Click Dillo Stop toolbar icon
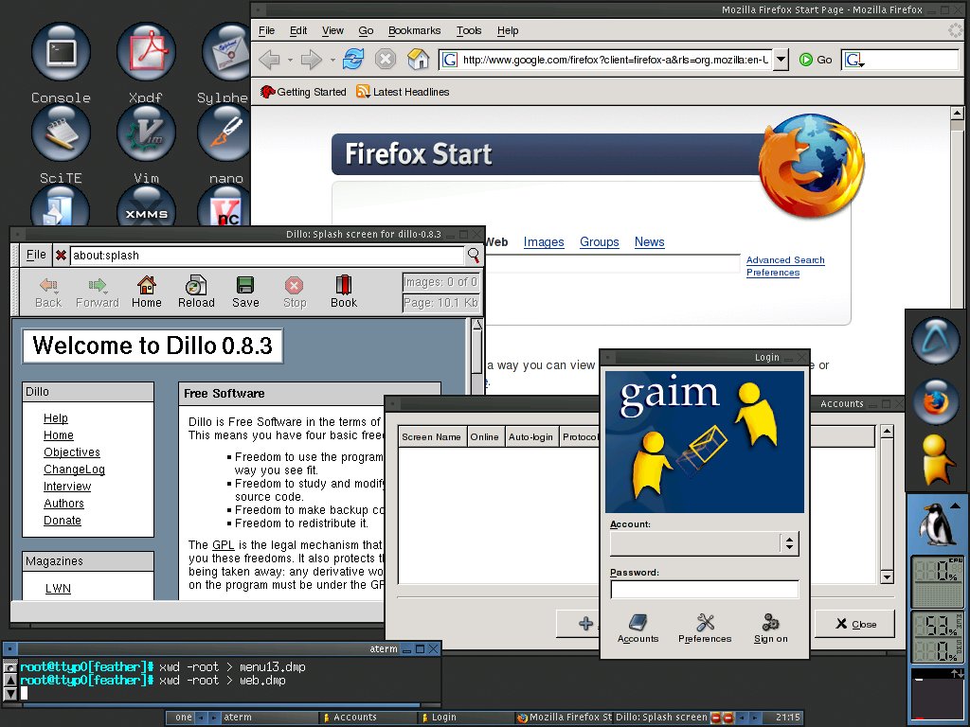Image resolution: width=970 pixels, height=727 pixels. click(x=295, y=292)
